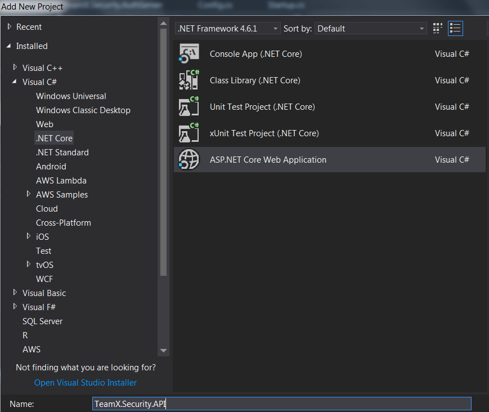
Task: Open the Sort by Default dropdown
Action: 371,28
